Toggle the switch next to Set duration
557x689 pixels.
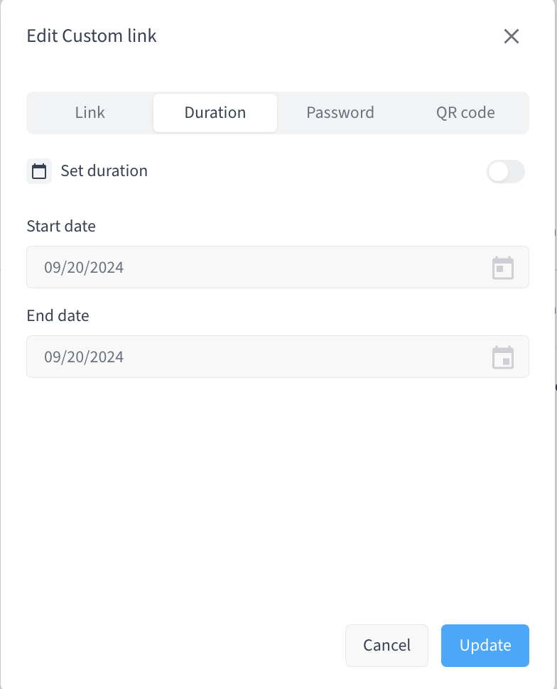tap(505, 172)
